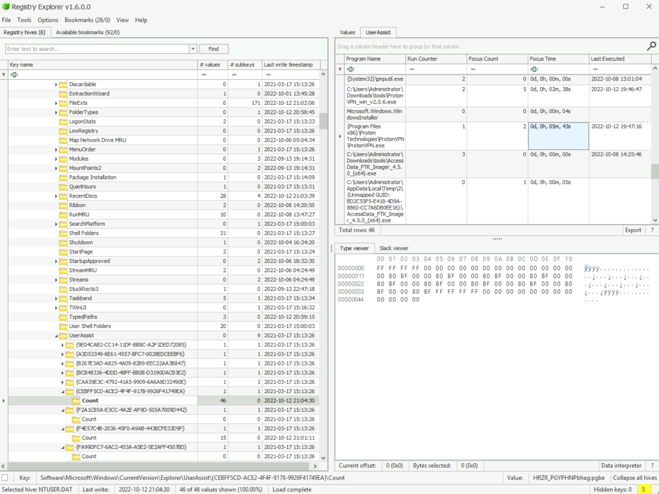Click the Taskband folder icon
Screen dimensions: 659x494
pos(63,298)
